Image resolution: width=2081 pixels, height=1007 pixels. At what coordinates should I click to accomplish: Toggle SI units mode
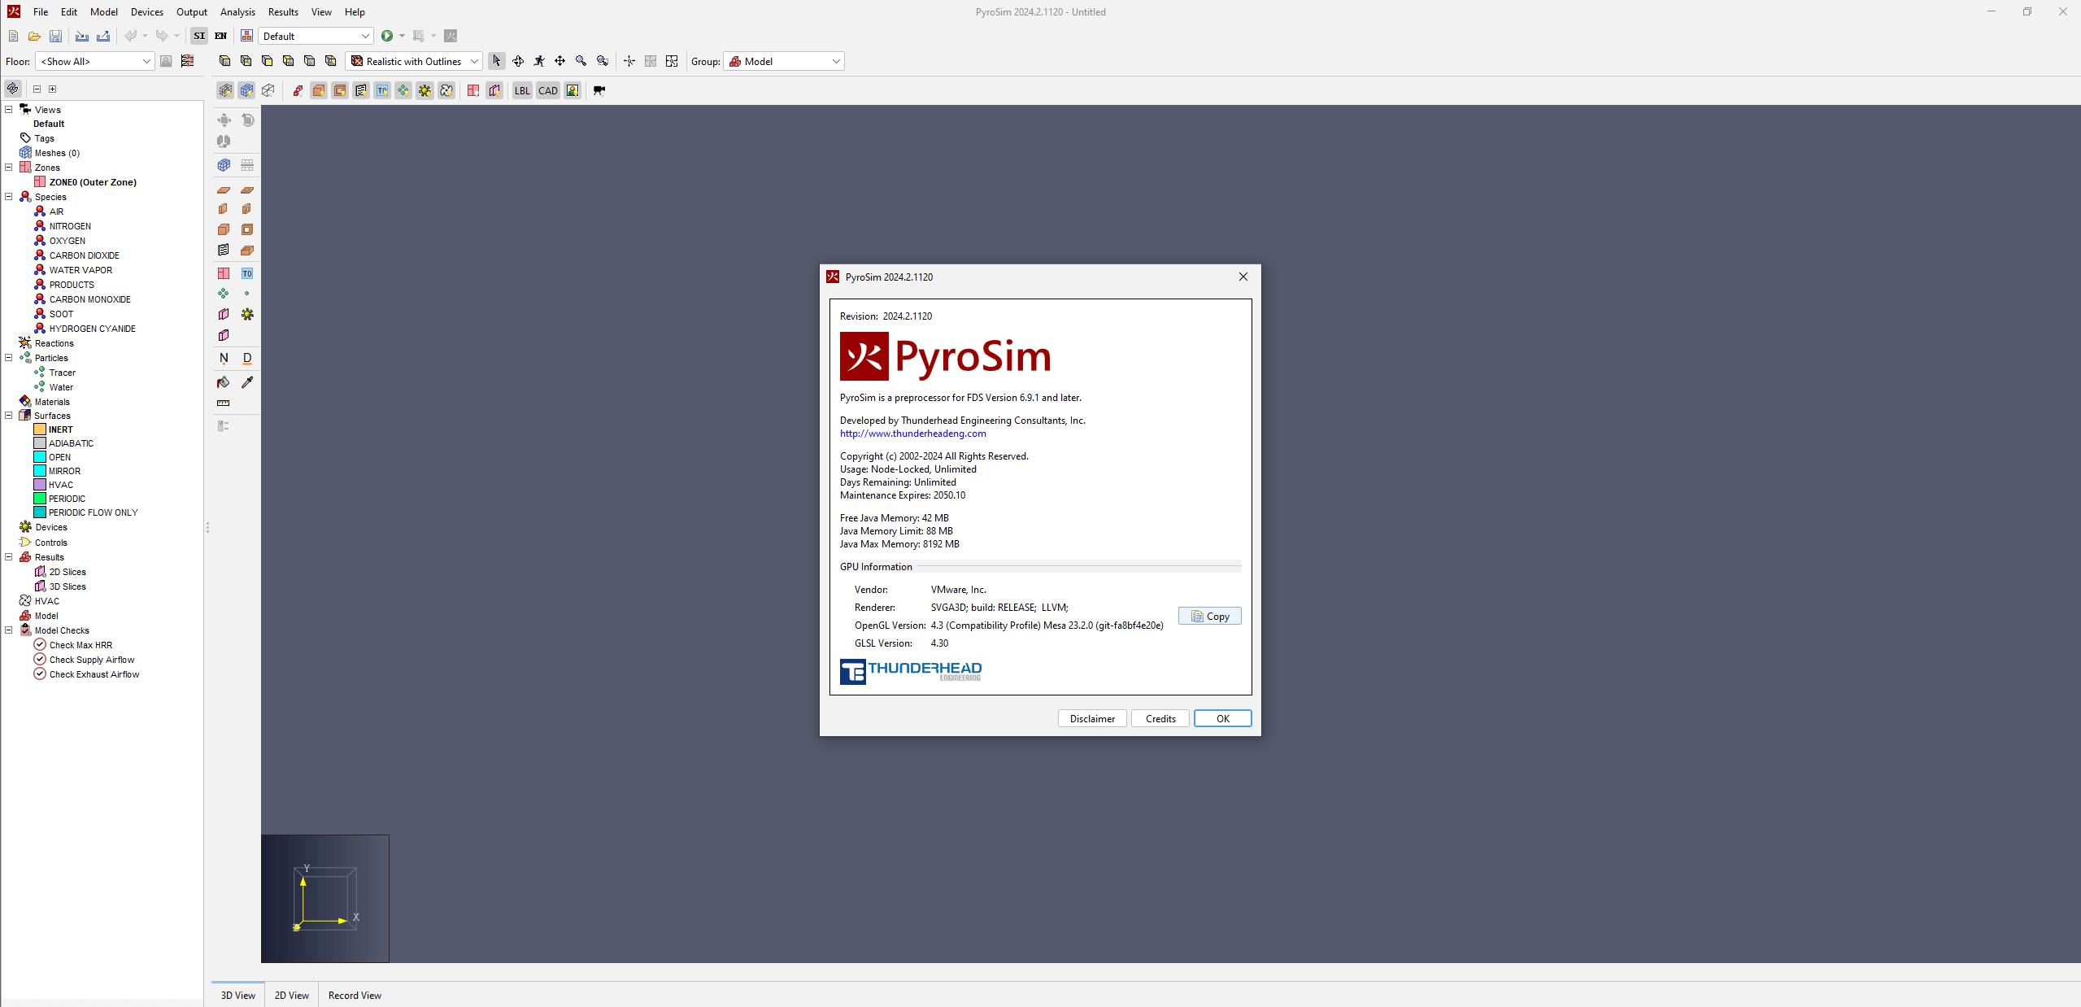(x=199, y=36)
